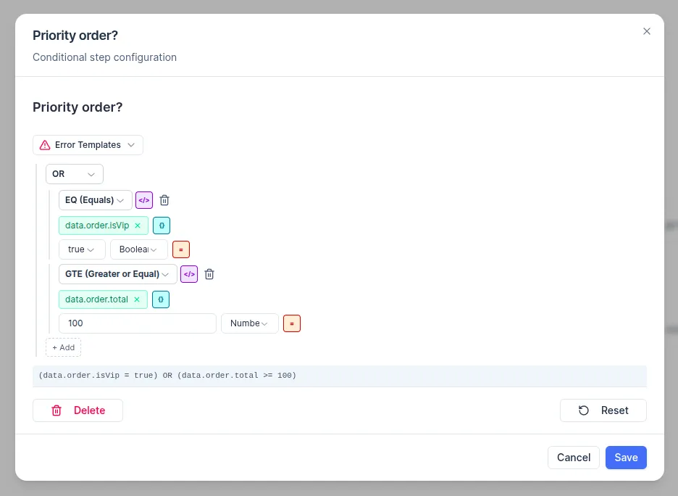Expand the GTE (Greater or Equal) dropdown
This screenshot has width=678, height=496.
click(x=117, y=274)
